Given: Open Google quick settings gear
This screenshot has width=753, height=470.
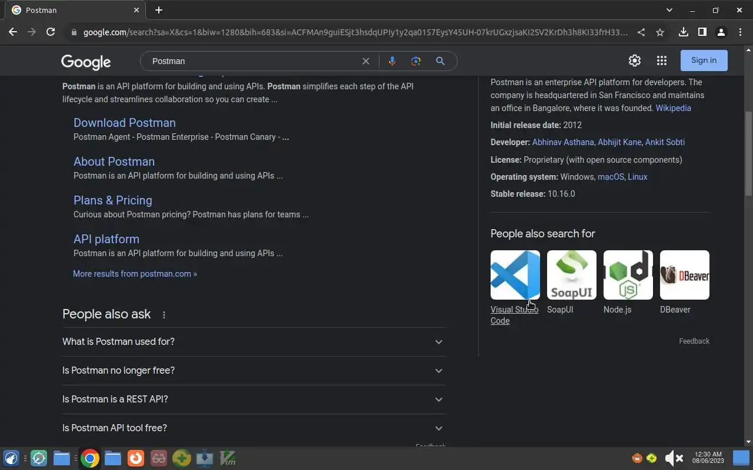Looking at the screenshot, I should point(634,61).
